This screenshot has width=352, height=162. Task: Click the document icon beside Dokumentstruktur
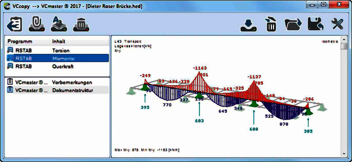(10, 90)
